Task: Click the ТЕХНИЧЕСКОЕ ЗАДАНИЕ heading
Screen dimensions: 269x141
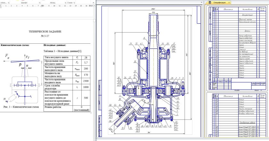Action: 45,32
